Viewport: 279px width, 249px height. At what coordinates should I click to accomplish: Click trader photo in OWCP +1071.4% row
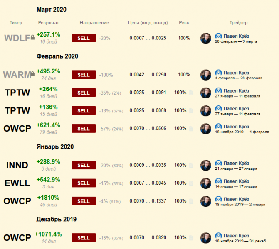pyautogui.click(x=206, y=238)
